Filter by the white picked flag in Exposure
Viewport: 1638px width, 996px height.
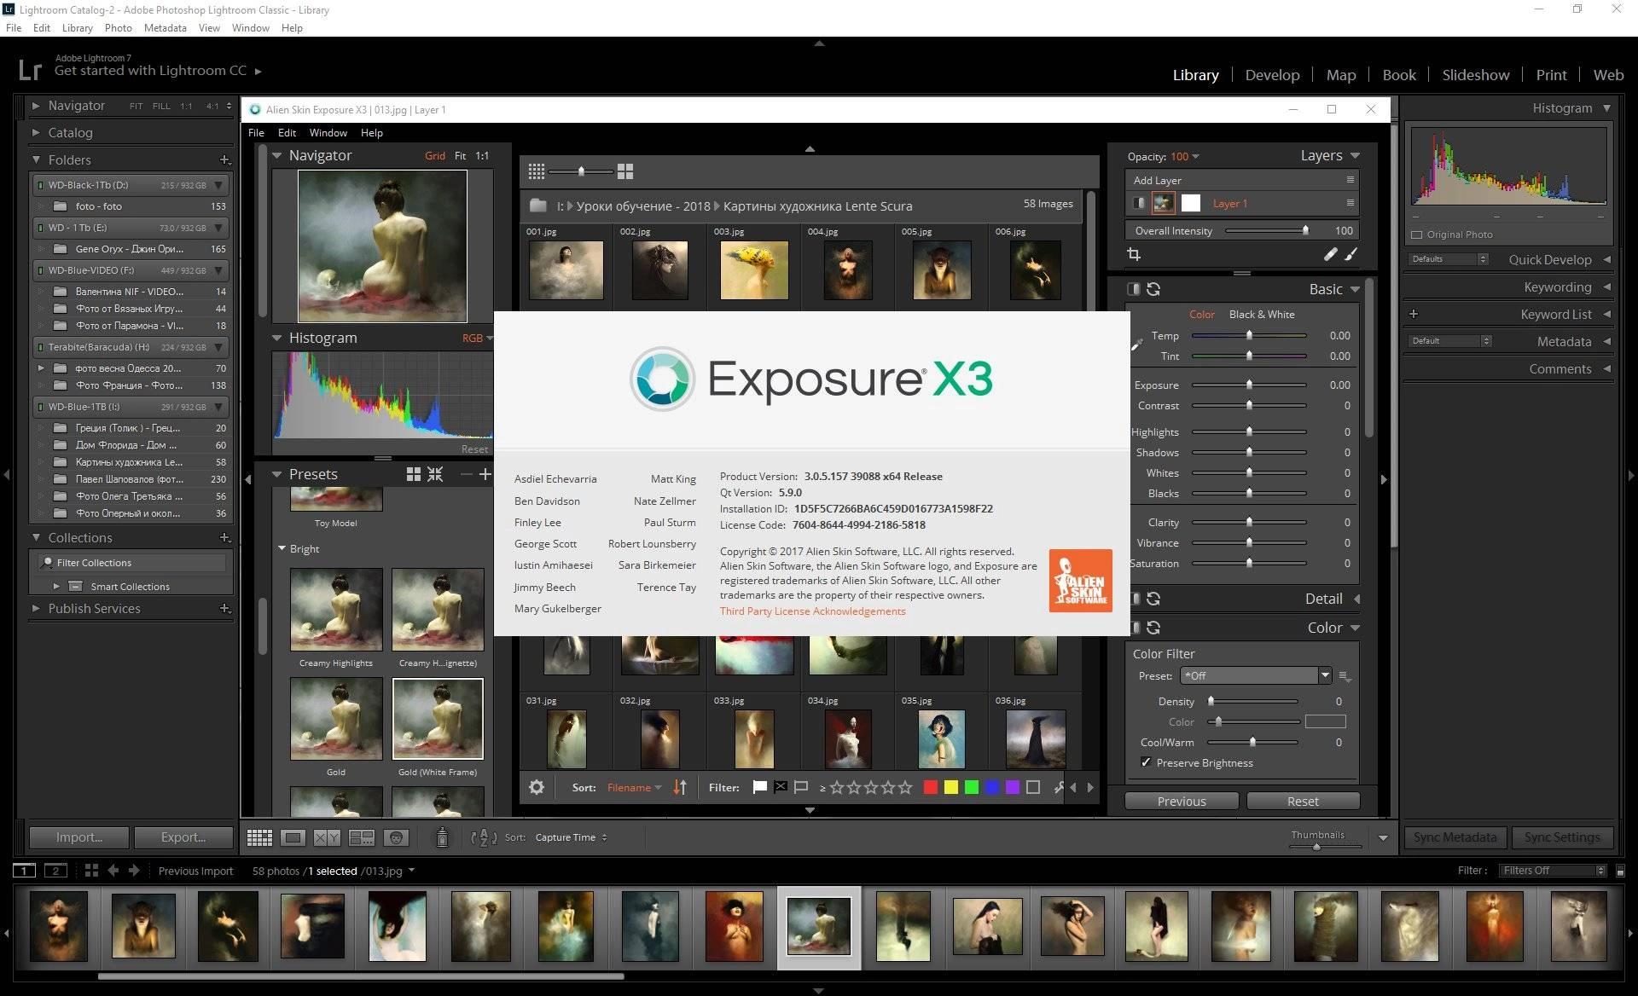(x=759, y=787)
